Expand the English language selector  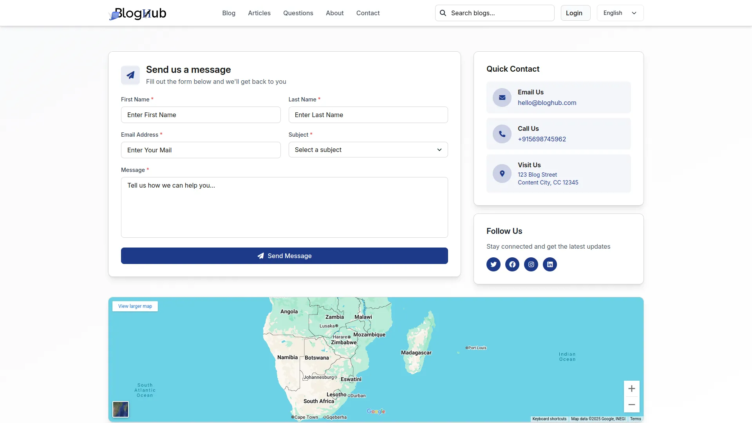click(x=620, y=13)
